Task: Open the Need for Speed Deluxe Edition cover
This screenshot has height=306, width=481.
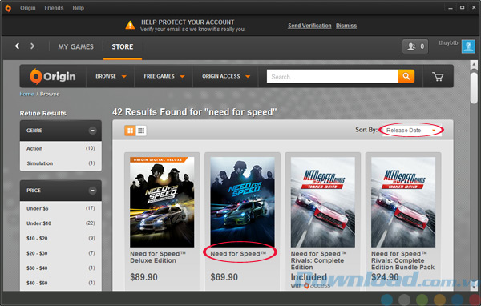Action: click(162, 202)
